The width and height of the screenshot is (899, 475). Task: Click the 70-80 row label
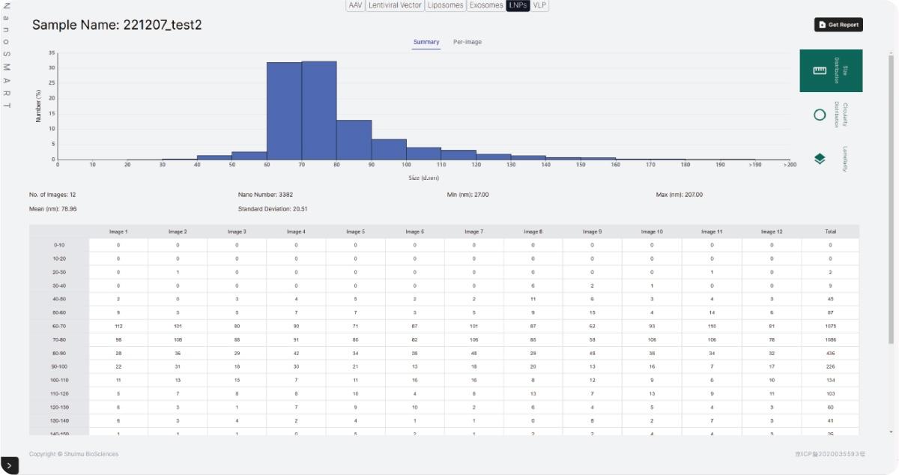[x=59, y=339]
